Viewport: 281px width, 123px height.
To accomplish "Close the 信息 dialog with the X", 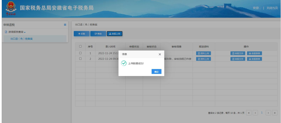I will pos(160,54).
